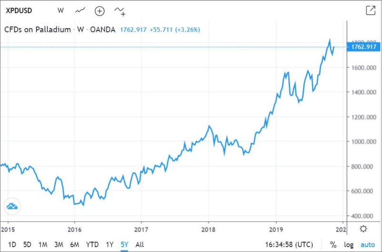Select the 1Y range button
Viewport: 382px width, 252px height.
109,244
